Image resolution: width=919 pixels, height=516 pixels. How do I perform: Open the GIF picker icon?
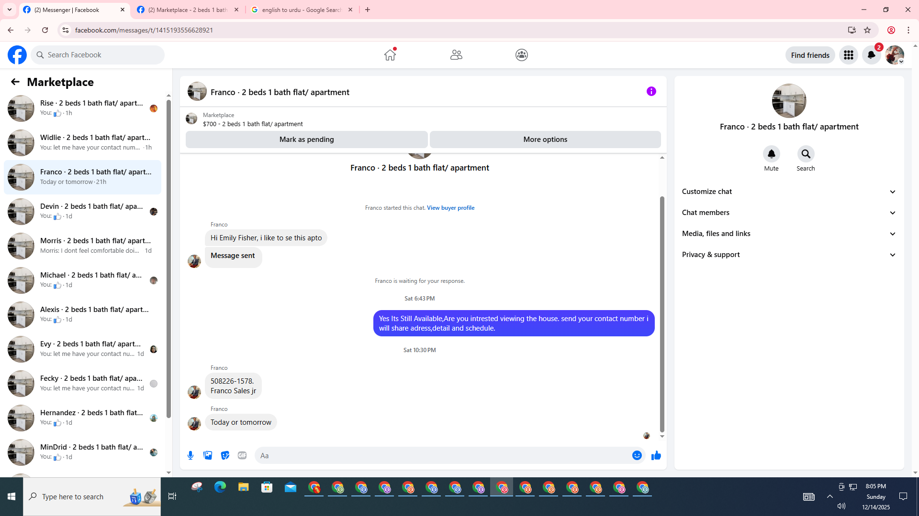(242, 455)
